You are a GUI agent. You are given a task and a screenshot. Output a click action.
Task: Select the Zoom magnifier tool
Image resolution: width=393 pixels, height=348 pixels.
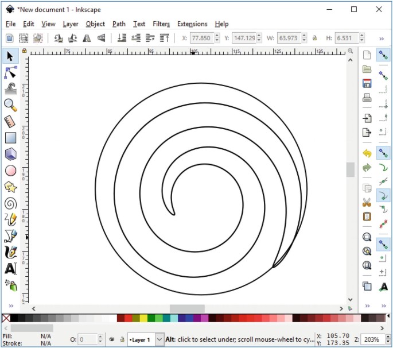[10, 105]
